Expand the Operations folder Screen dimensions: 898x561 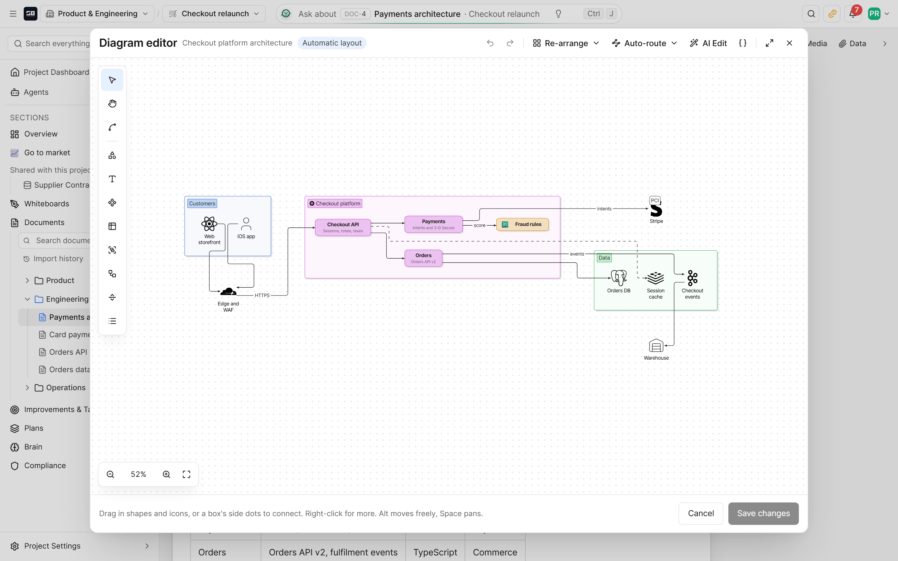point(27,387)
